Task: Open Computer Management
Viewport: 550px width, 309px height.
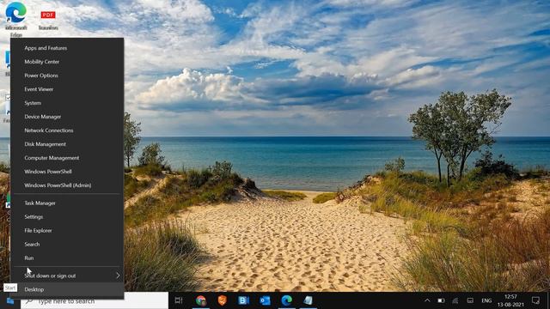Action: [x=67, y=158]
